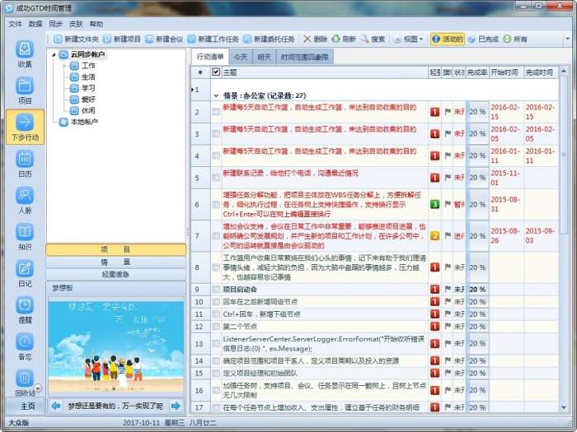Open the 数据 (Data) menu
Viewport: 577px width, 432px height.
point(35,24)
